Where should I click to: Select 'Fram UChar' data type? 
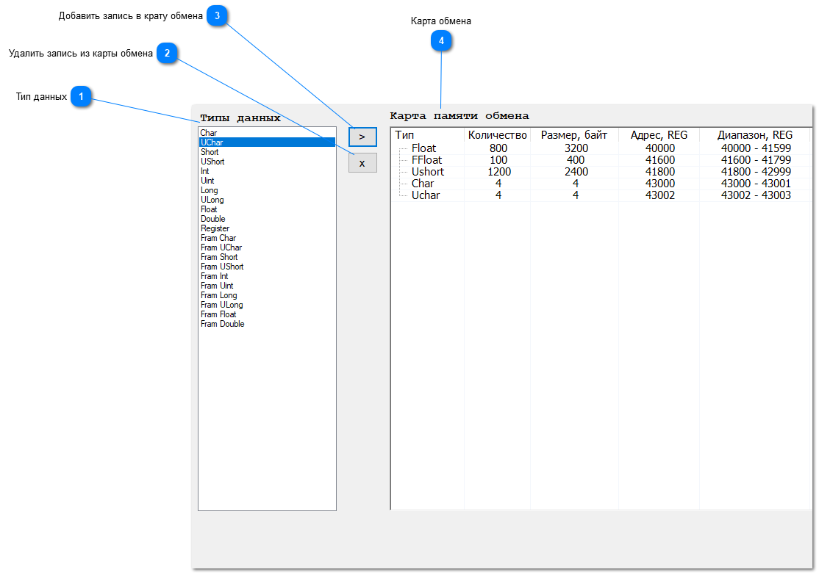(267, 248)
